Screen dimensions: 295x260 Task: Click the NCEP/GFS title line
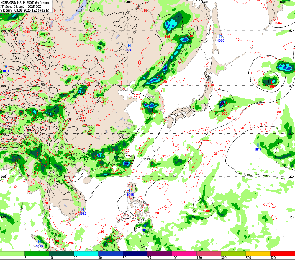pyautogui.click(x=25, y=3)
